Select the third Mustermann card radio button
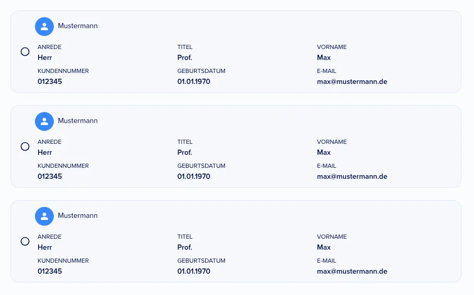The image size is (474, 295). pyautogui.click(x=25, y=241)
